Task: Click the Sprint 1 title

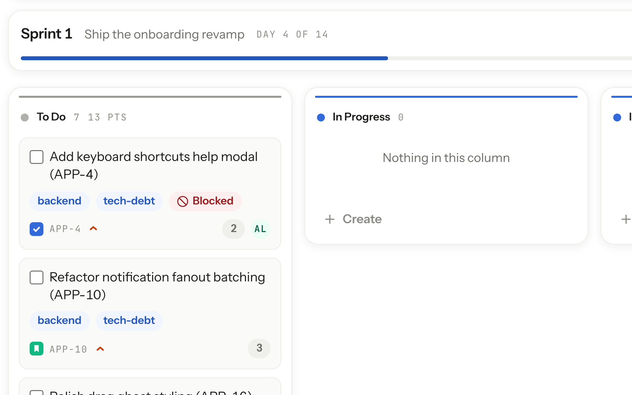Action: [46, 34]
